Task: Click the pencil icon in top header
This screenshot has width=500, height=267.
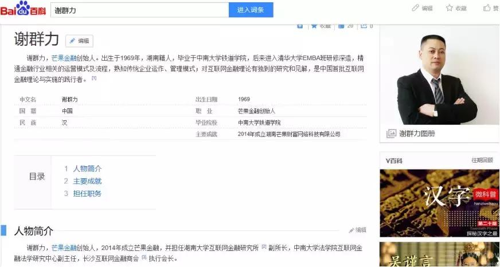Action: 415,8
